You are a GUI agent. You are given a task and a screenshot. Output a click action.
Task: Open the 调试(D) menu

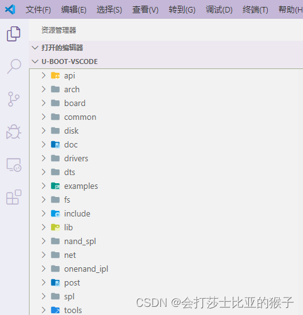tap(219, 10)
